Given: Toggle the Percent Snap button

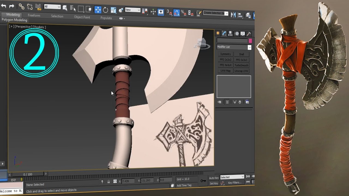Looking at the screenshot, I should 183,13.
